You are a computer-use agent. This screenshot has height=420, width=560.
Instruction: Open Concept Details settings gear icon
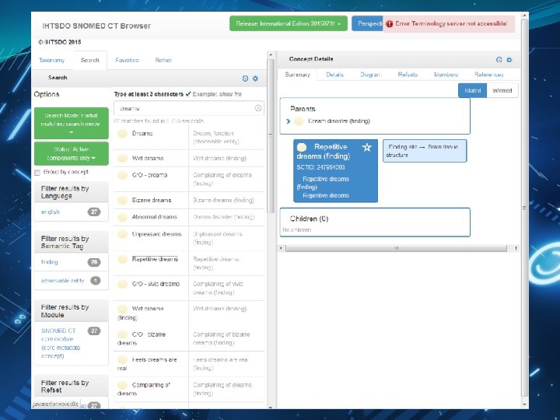click(509, 60)
